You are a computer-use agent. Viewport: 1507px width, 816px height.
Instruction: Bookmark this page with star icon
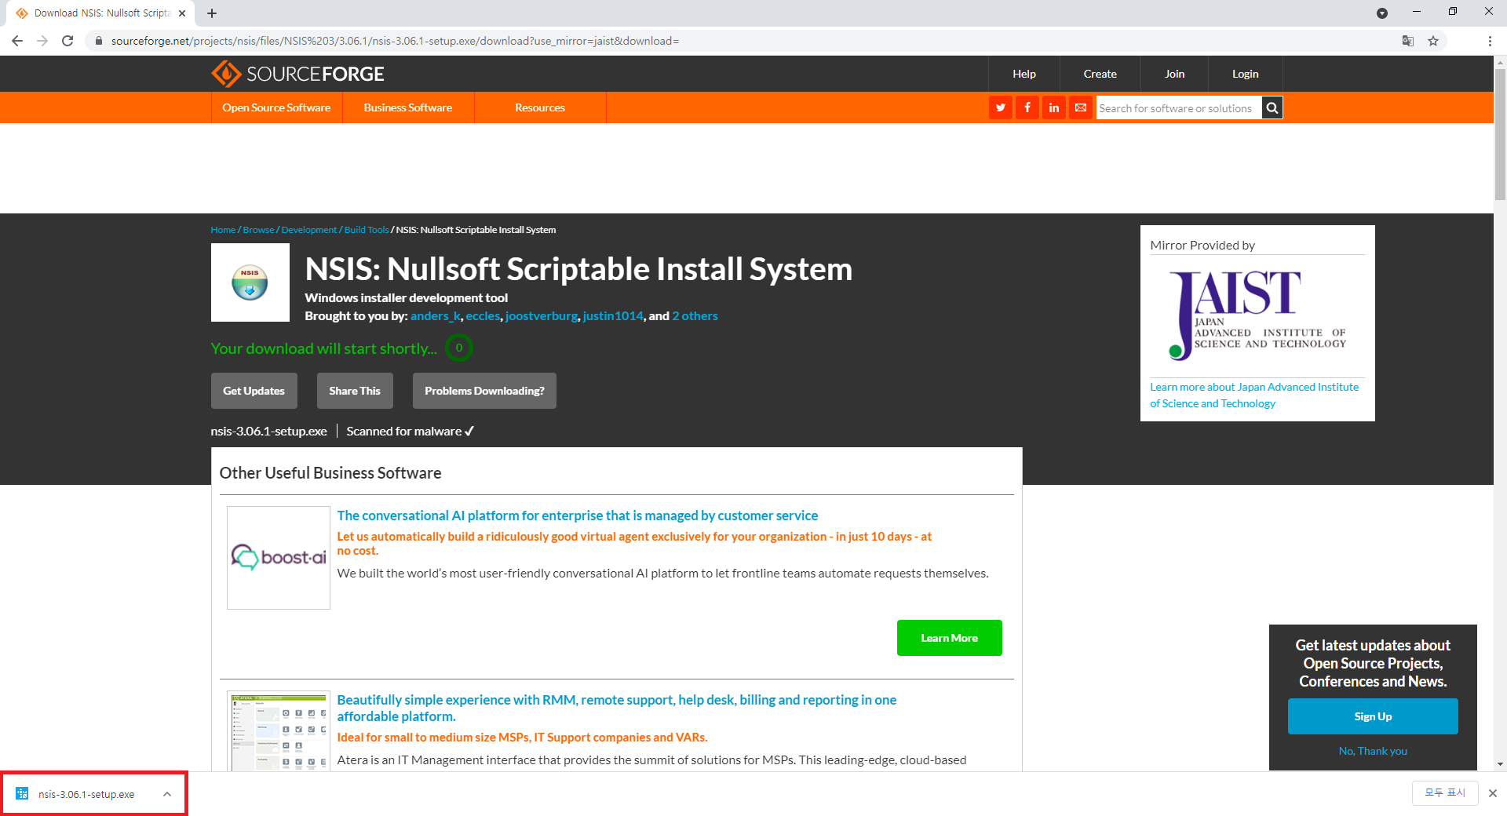point(1433,41)
